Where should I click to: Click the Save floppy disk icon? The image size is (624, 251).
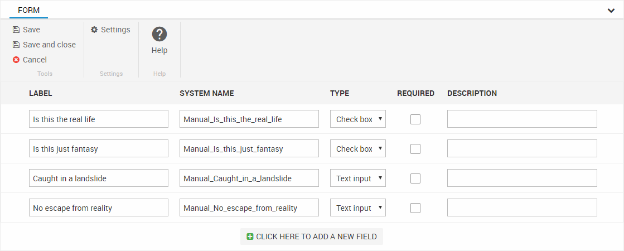click(x=16, y=30)
